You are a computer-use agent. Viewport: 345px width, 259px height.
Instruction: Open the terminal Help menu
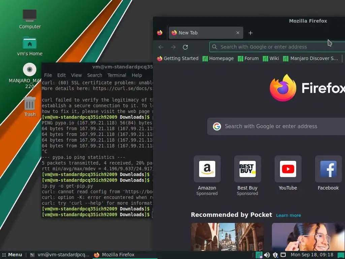point(137,75)
